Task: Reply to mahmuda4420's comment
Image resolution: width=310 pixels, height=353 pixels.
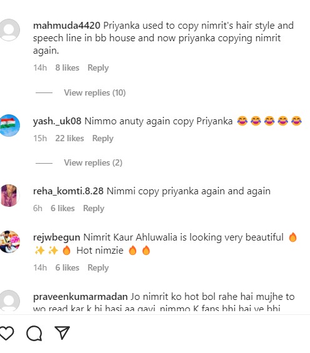Action: coord(98,67)
